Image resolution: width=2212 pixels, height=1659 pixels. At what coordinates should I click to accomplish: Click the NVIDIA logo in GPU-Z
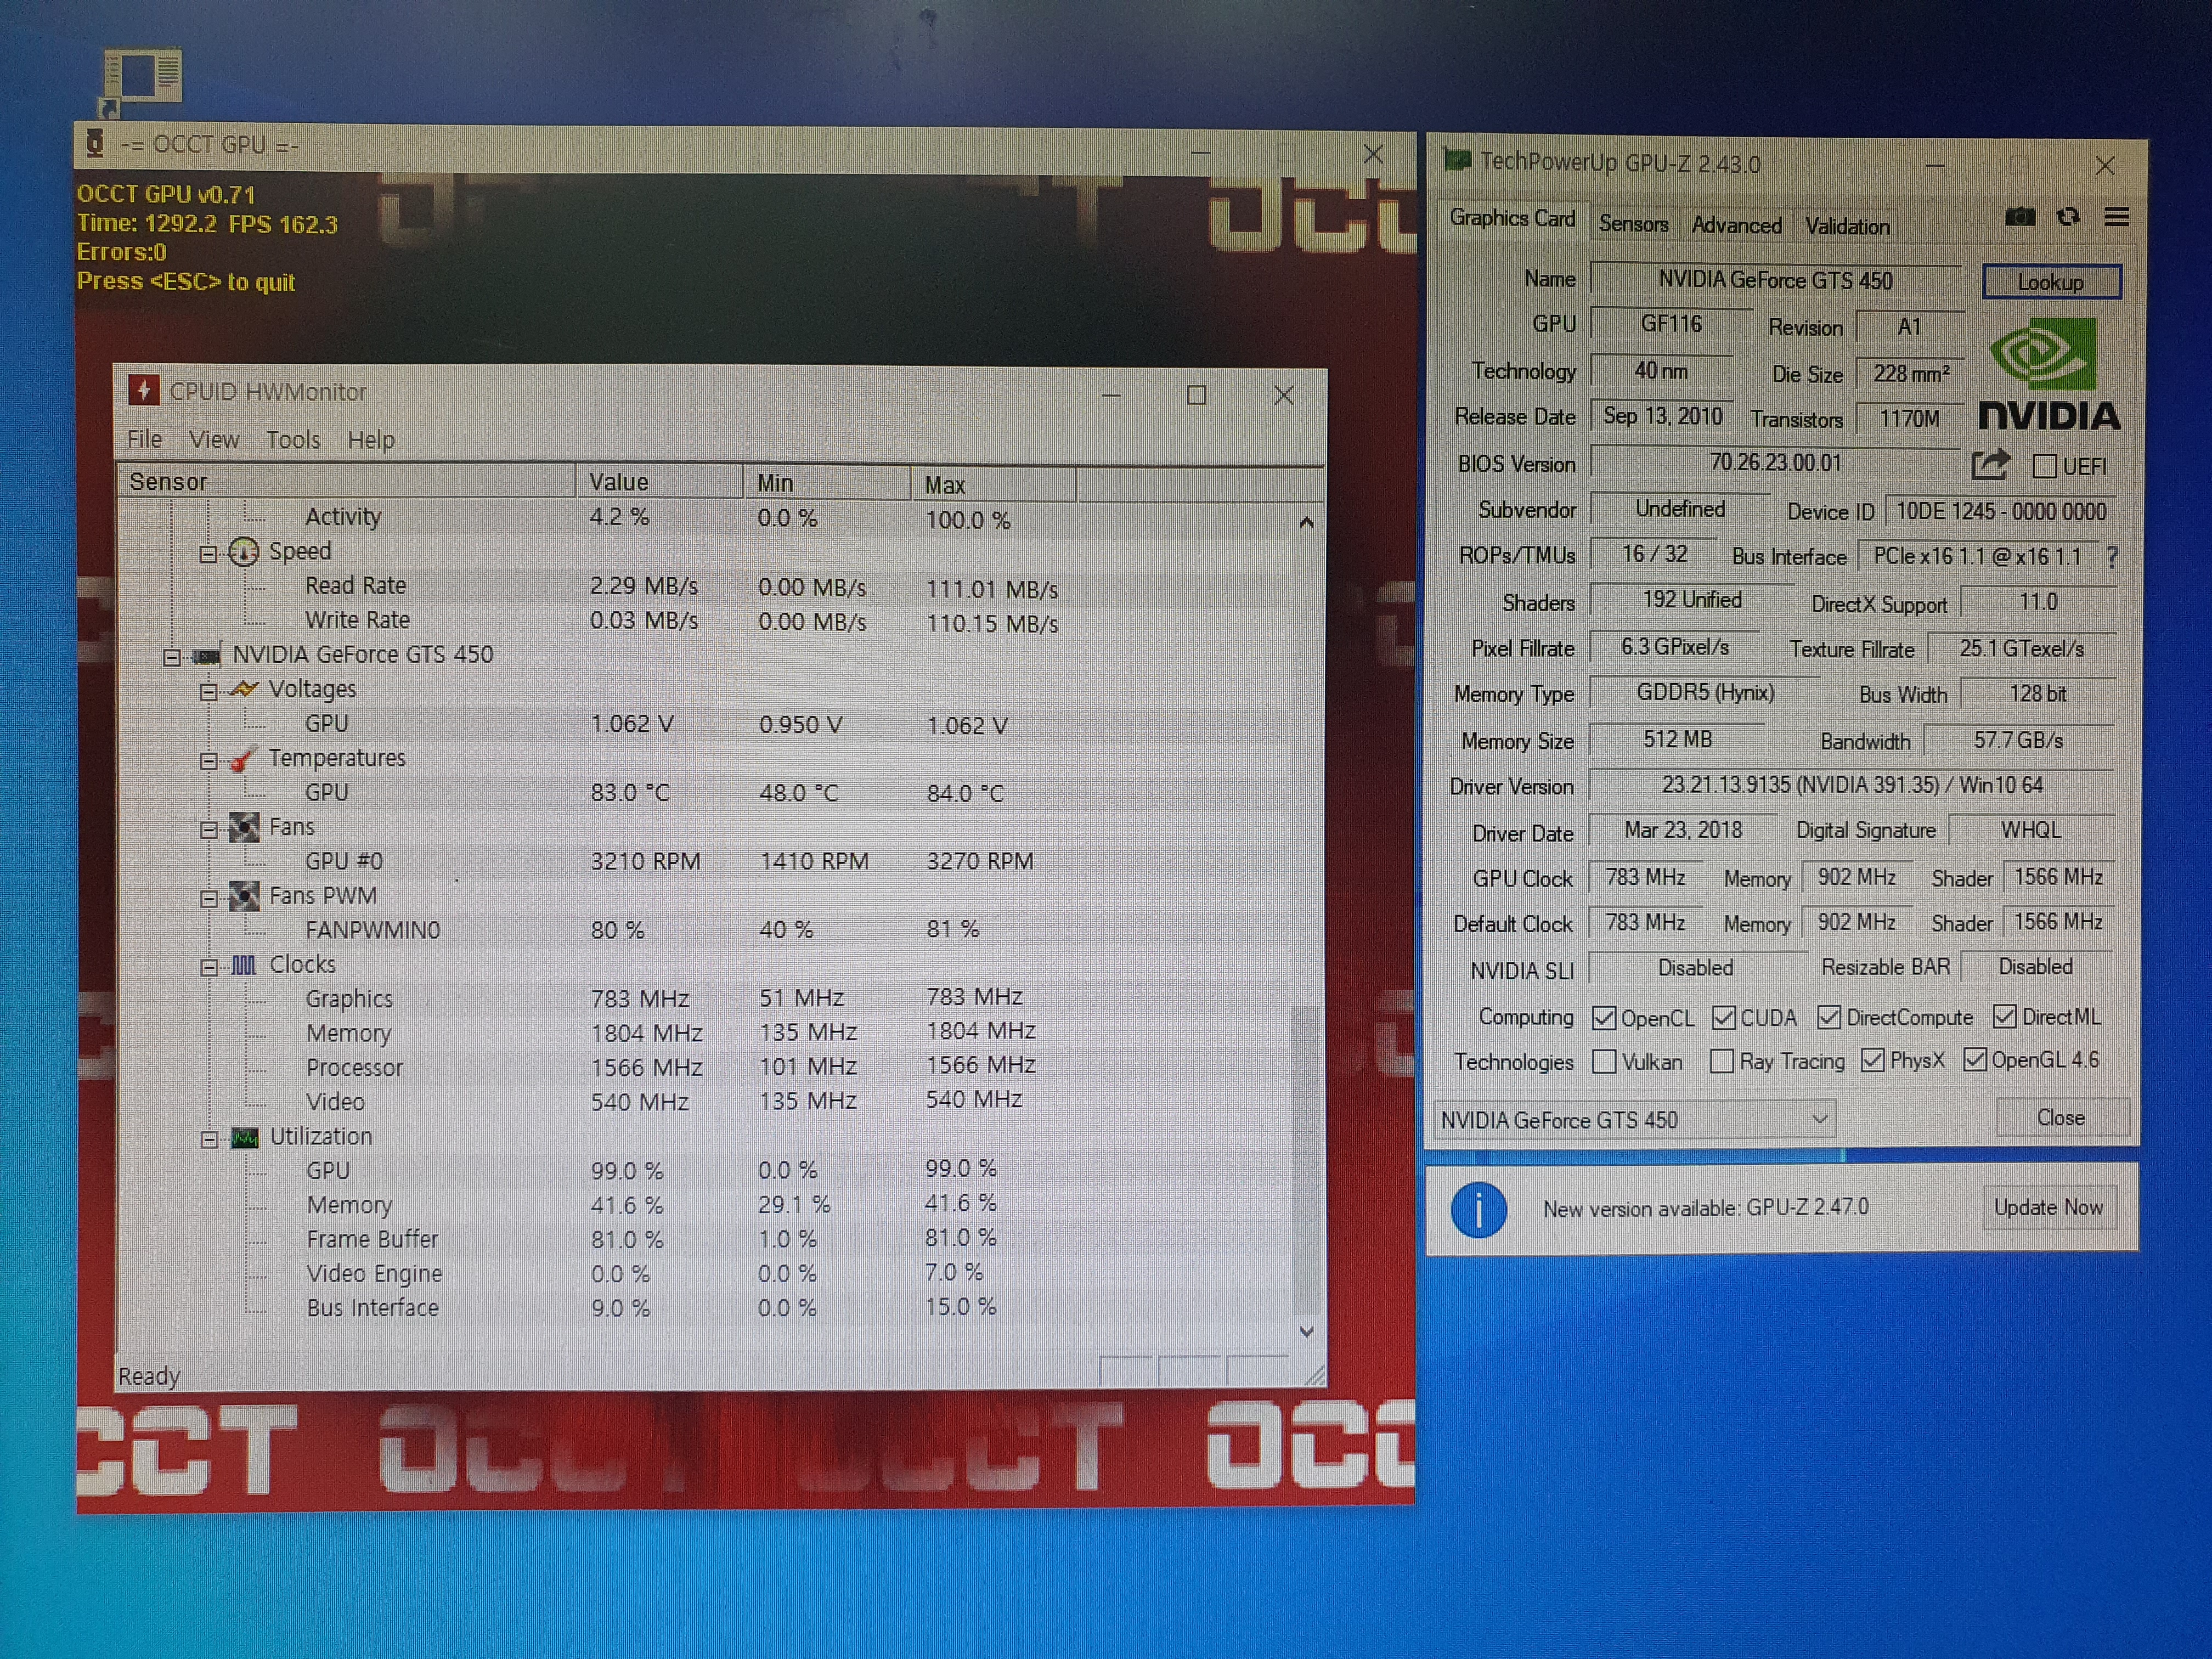(x=2049, y=375)
